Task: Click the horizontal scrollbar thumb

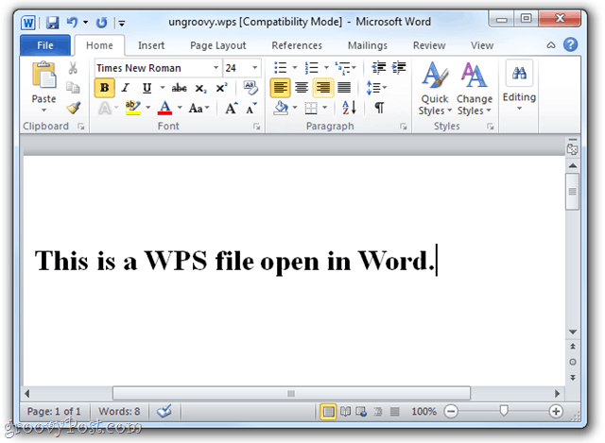Action: [x=290, y=392]
